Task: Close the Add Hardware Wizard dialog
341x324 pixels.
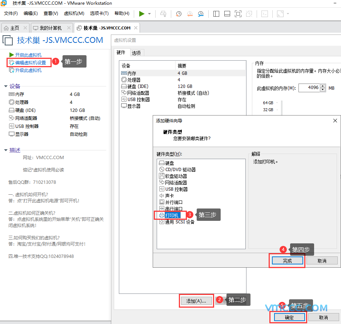Action: (335, 121)
